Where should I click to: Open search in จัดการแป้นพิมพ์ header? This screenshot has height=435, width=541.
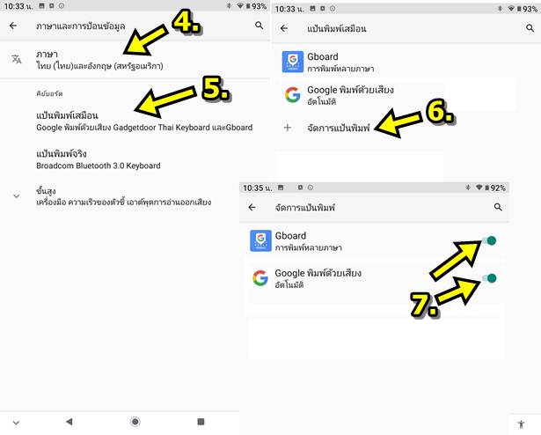(498, 207)
